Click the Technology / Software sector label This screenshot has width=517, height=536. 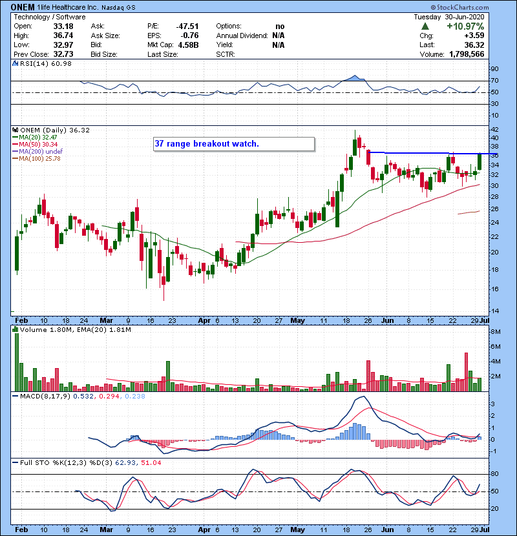(x=50, y=17)
